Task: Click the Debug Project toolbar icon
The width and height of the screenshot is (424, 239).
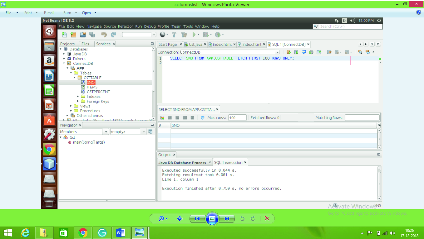Action: click(x=205, y=35)
